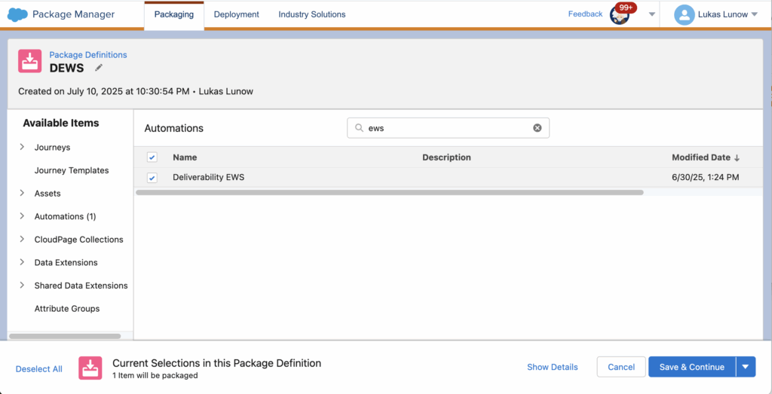Open Save & Continue dropdown arrow
The height and width of the screenshot is (394, 772).
(x=746, y=367)
